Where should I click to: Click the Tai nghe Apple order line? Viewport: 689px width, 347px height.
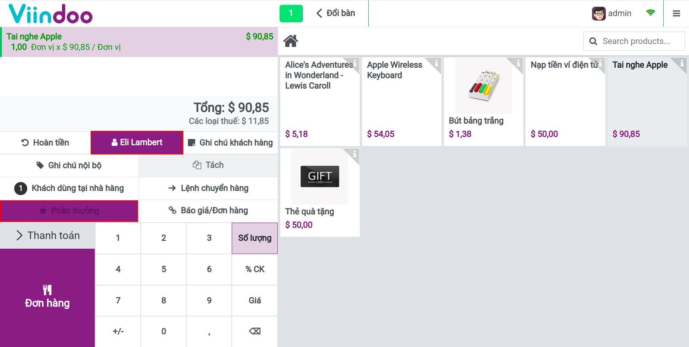pyautogui.click(x=138, y=41)
